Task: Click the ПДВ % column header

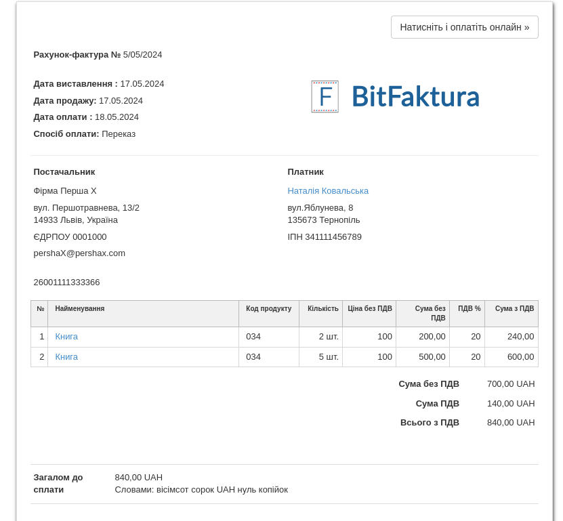Action: coord(469,309)
